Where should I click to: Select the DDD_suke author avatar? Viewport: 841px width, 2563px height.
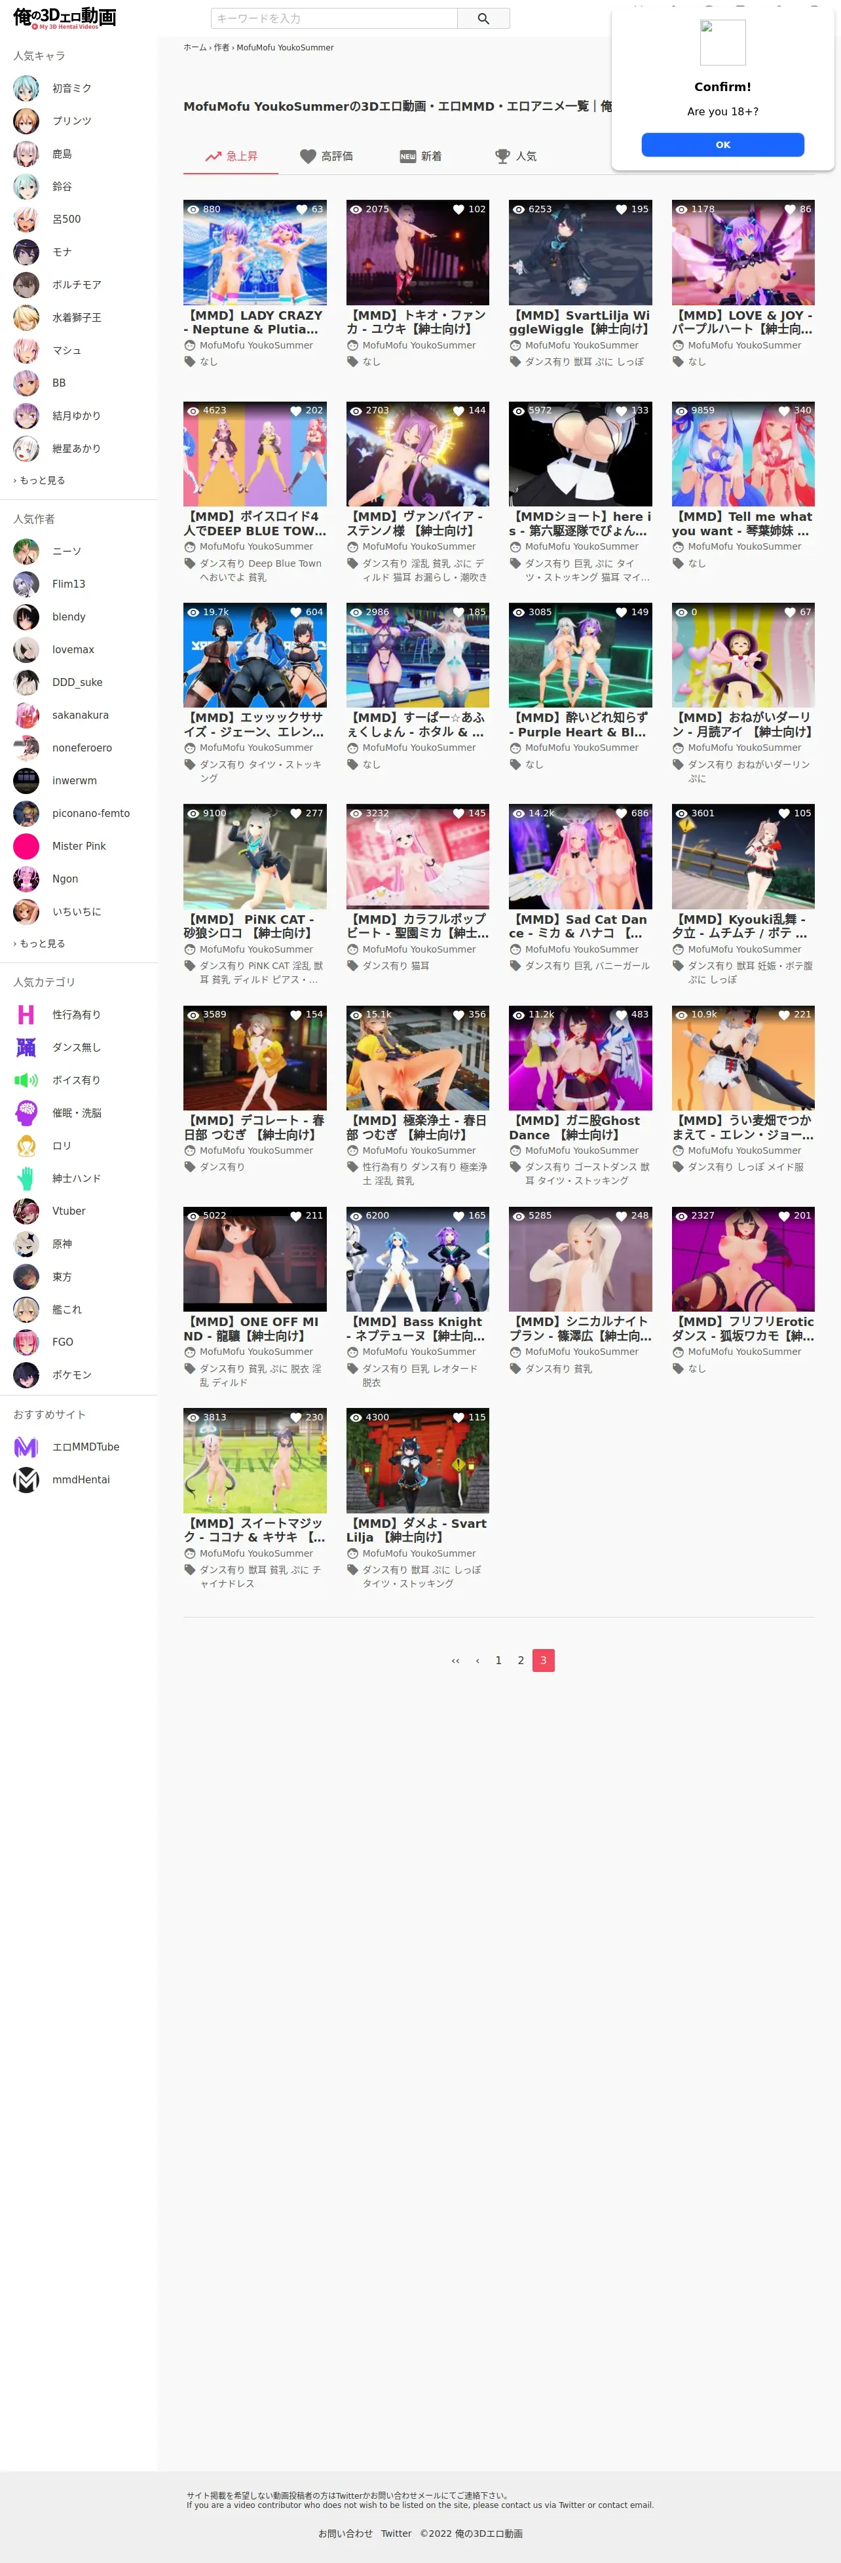click(26, 683)
